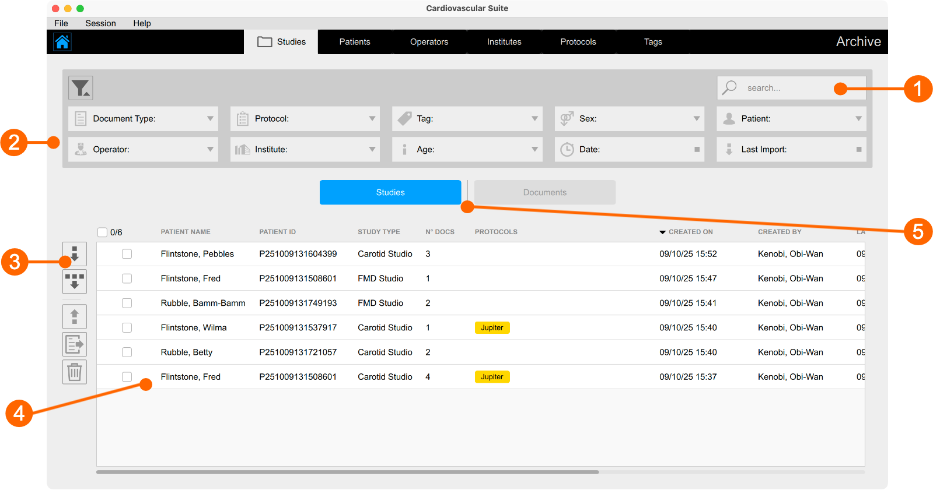Click the upward-arrow export icon in left toolbar
This screenshot has width=947, height=501.
pyautogui.click(x=75, y=316)
